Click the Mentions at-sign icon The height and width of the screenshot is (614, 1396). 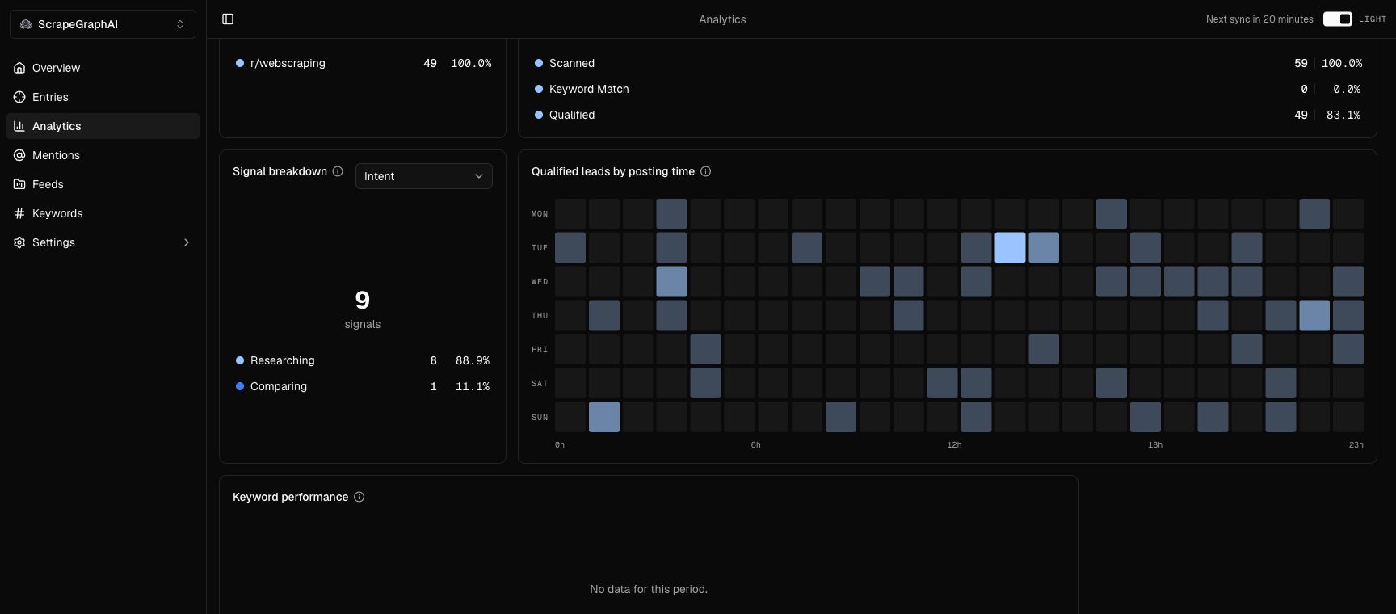(x=19, y=155)
